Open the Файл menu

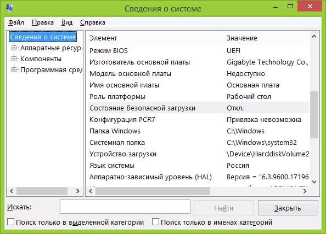[16, 22]
